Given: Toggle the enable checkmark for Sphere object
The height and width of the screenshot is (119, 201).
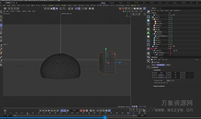Looking at the screenshot, I should pyautogui.click(x=172, y=46).
